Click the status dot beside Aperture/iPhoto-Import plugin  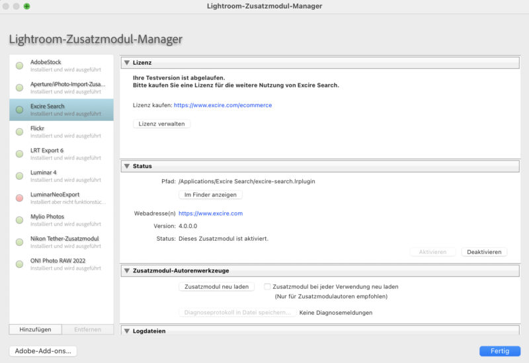(20, 87)
